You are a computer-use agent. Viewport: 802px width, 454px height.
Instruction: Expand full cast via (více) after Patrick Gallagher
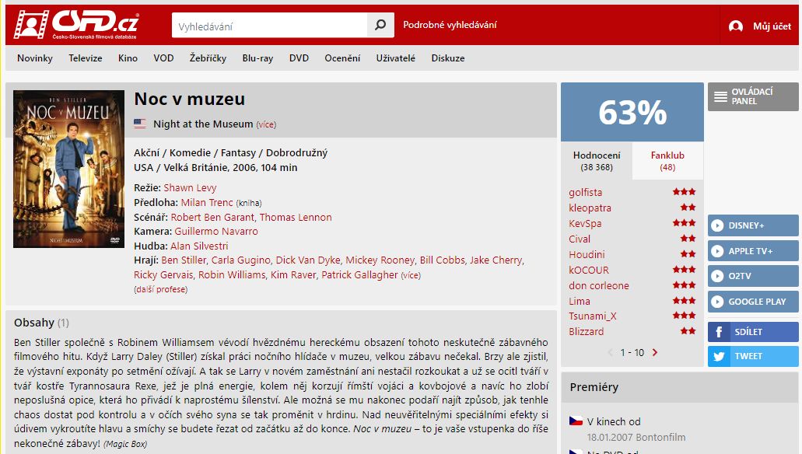pyautogui.click(x=411, y=275)
